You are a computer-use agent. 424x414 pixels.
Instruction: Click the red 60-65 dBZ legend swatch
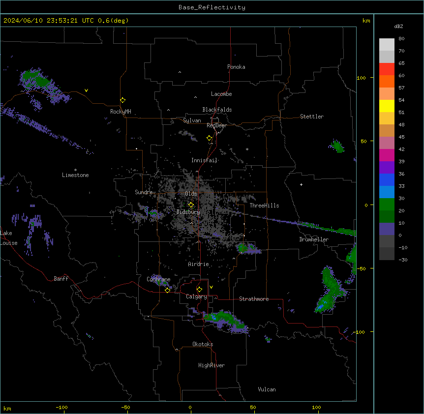[x=387, y=69]
